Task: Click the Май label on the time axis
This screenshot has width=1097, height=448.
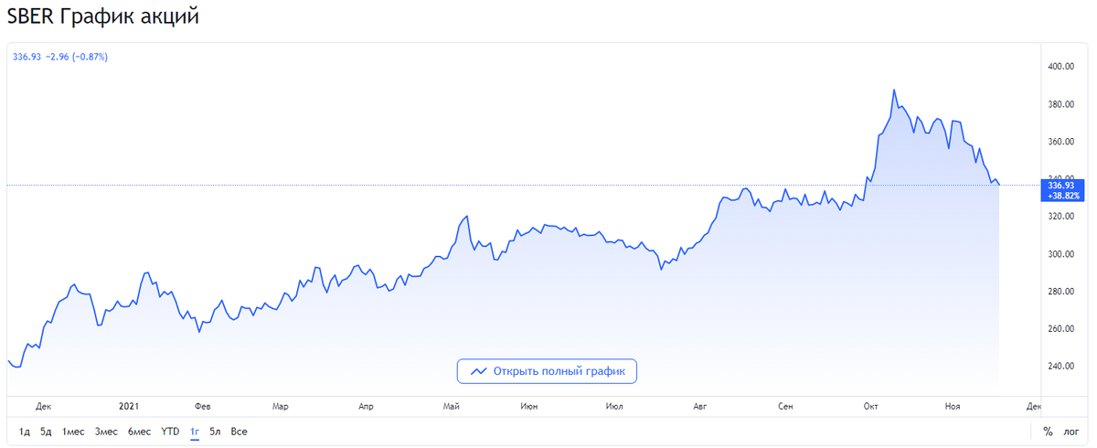Action: pyautogui.click(x=450, y=406)
